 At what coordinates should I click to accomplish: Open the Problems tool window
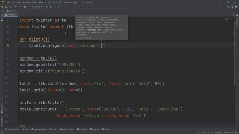point(82,130)
